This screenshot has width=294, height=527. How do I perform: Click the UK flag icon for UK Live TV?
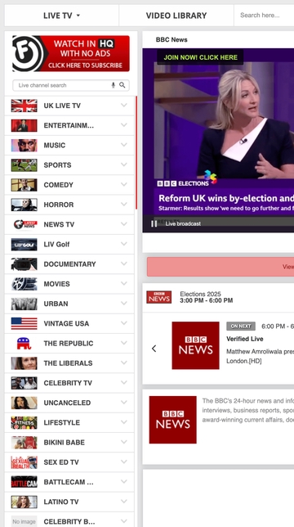24,106
